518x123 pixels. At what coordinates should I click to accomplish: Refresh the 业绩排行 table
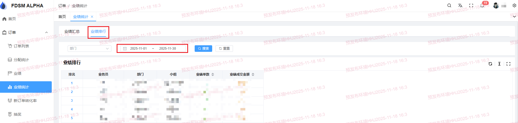click(490, 64)
